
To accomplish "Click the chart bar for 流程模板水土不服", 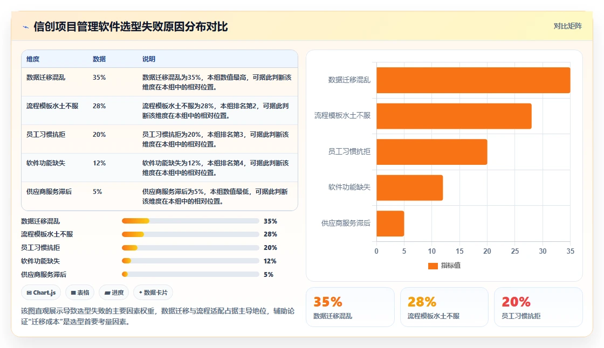I will click(454, 116).
